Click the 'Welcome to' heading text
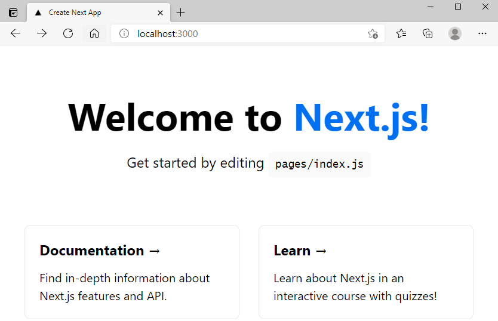 pyautogui.click(x=175, y=117)
